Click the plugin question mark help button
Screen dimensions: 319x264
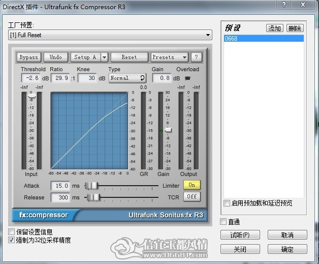click(x=196, y=57)
